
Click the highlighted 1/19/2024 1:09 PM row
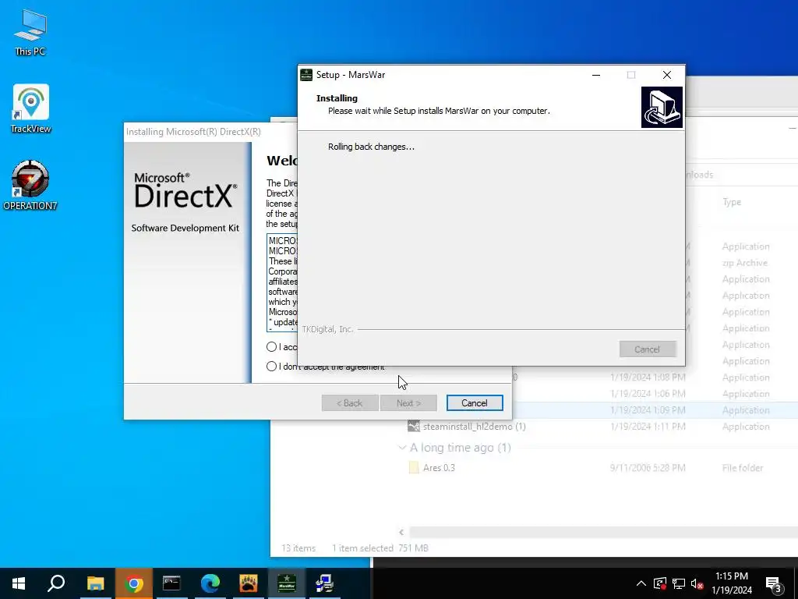[x=654, y=410]
